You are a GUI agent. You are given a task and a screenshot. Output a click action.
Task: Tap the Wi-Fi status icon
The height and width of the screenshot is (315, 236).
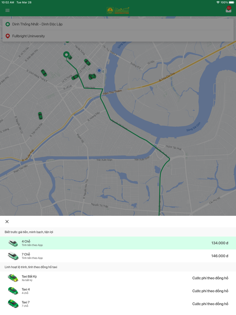218,2
